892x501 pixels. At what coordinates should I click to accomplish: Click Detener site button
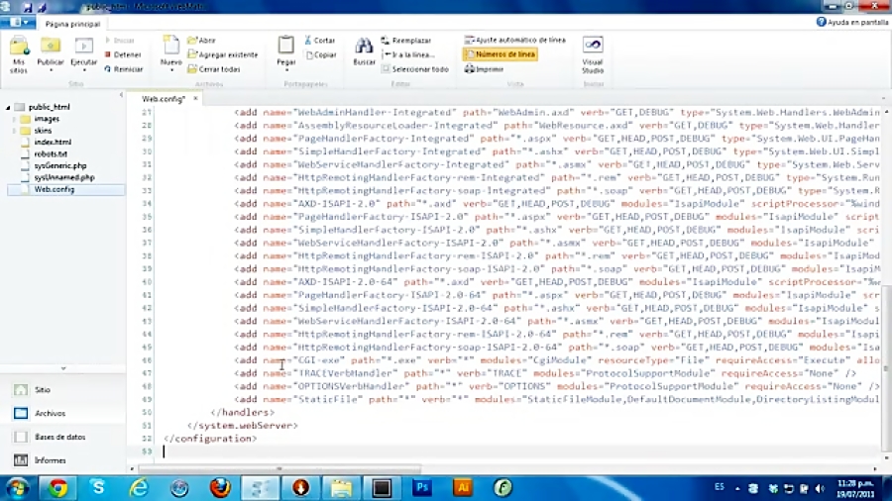123,54
